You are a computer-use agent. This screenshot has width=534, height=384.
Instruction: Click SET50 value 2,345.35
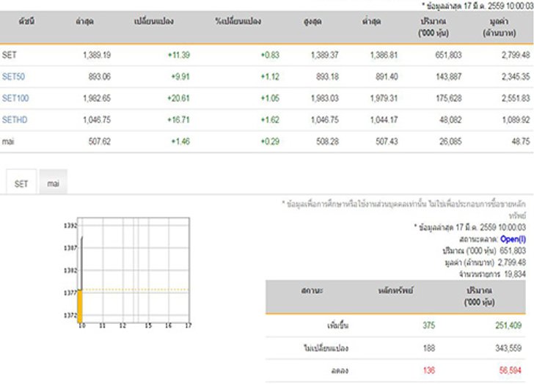click(516, 76)
